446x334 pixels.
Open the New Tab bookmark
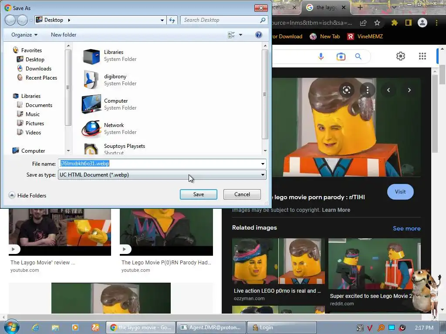(x=325, y=37)
